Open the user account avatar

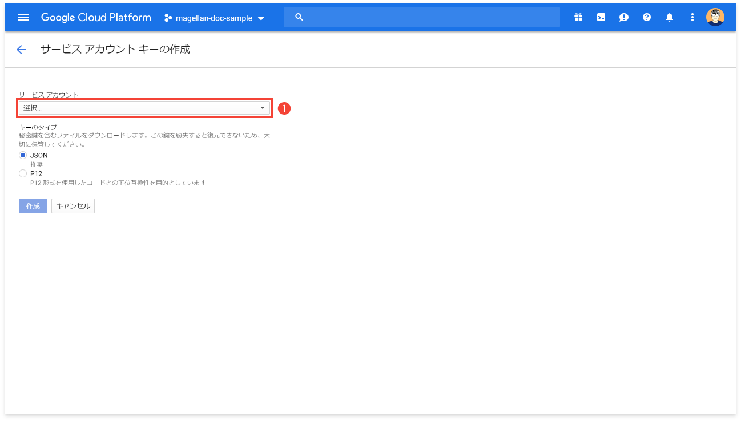click(715, 17)
